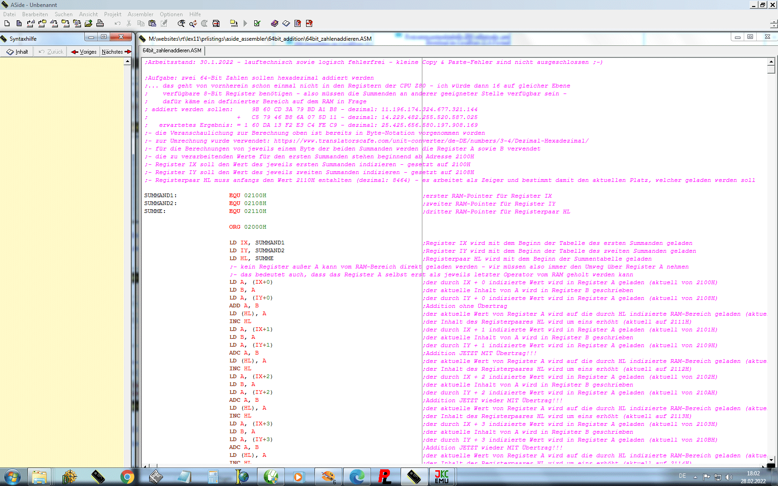Screen dimensions: 778x486
Task: Click the find-and-replace magnifier icon
Action: click(193, 23)
